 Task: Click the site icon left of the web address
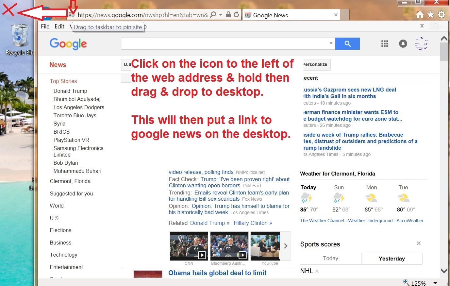(x=72, y=15)
